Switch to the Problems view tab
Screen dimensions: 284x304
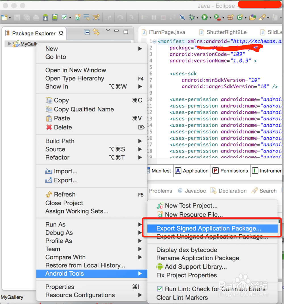tap(160, 191)
